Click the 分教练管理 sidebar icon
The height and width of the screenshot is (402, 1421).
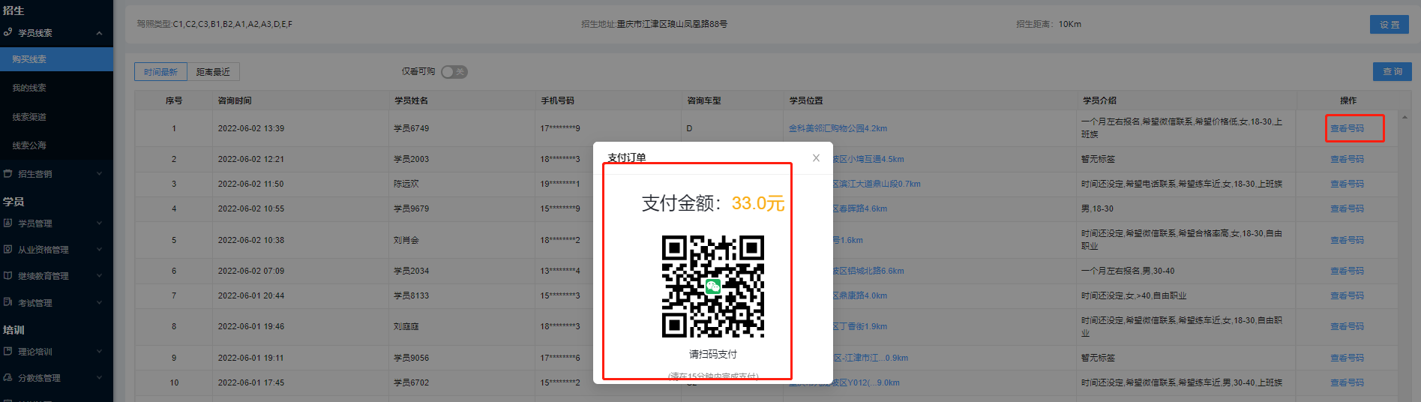tap(7, 377)
